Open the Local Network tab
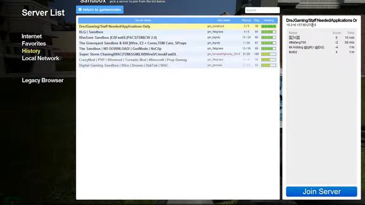This screenshot has height=205, width=365. tap(40, 58)
